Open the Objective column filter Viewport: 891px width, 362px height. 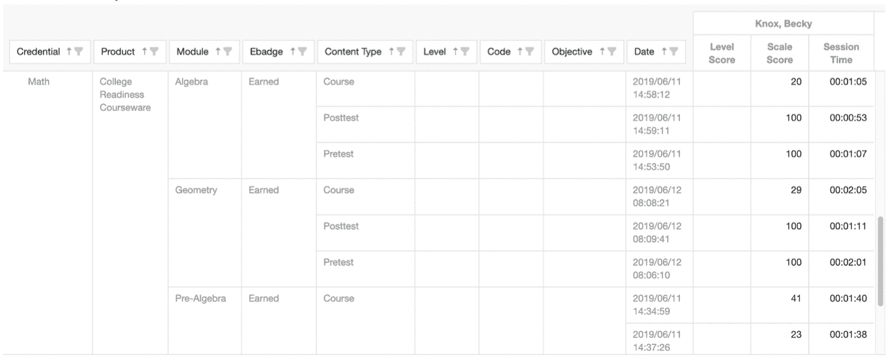612,52
